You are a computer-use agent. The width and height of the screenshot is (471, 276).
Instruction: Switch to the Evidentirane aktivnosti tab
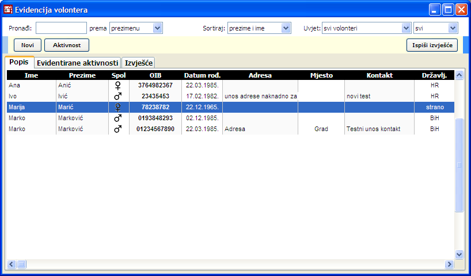coord(78,63)
